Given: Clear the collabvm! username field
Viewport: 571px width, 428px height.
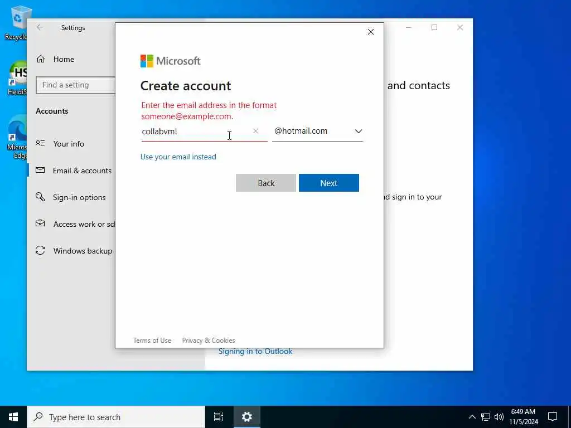Looking at the screenshot, I should point(255,131).
